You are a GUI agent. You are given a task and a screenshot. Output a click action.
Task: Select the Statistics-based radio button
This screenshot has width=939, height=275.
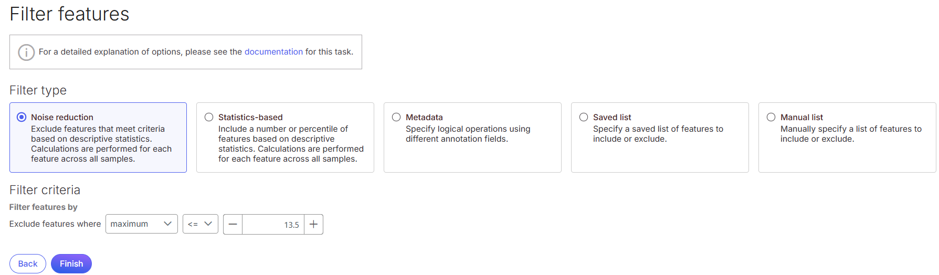209,117
